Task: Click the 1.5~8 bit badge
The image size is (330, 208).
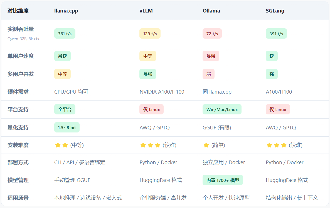Action: (67, 127)
